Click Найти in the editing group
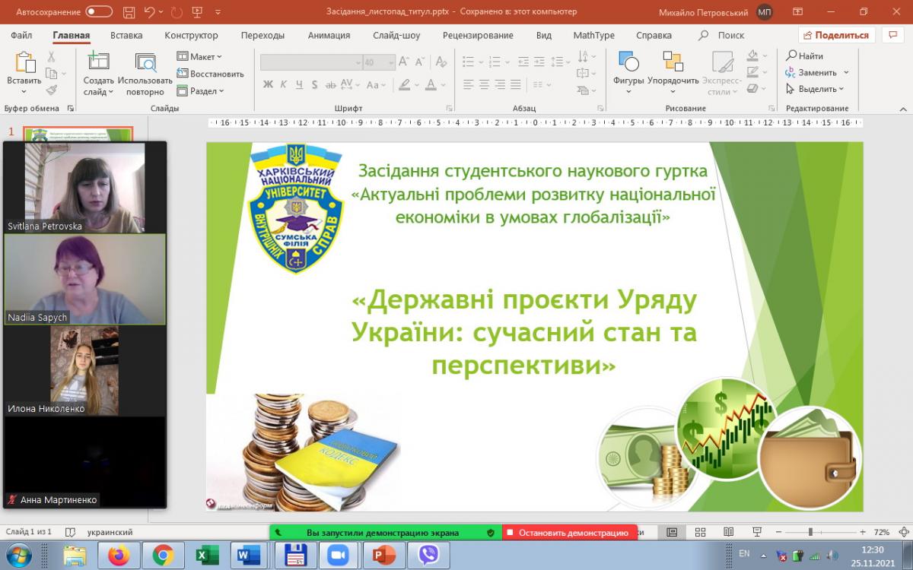 tap(805, 56)
